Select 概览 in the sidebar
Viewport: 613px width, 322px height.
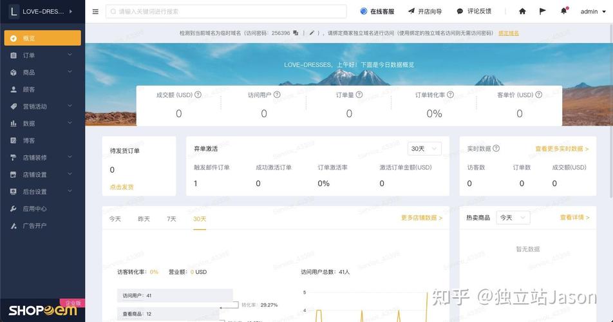(42, 38)
